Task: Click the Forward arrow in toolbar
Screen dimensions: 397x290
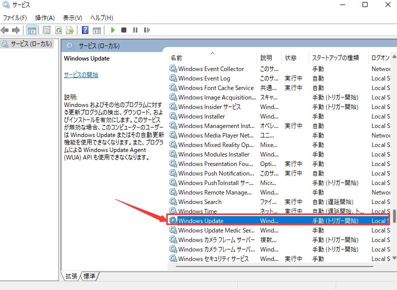Action: (16, 30)
